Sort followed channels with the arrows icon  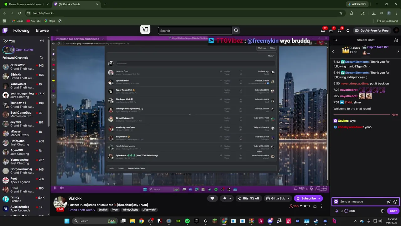click(41, 58)
